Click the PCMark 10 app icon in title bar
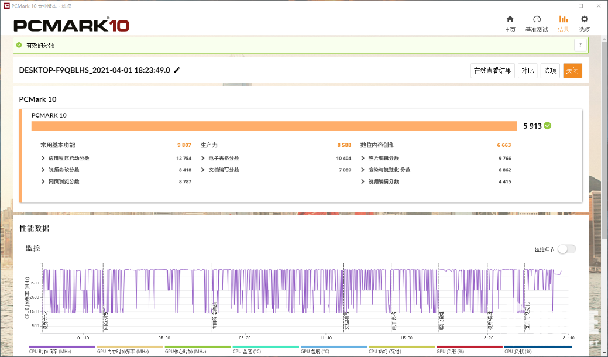 [x=6, y=6]
